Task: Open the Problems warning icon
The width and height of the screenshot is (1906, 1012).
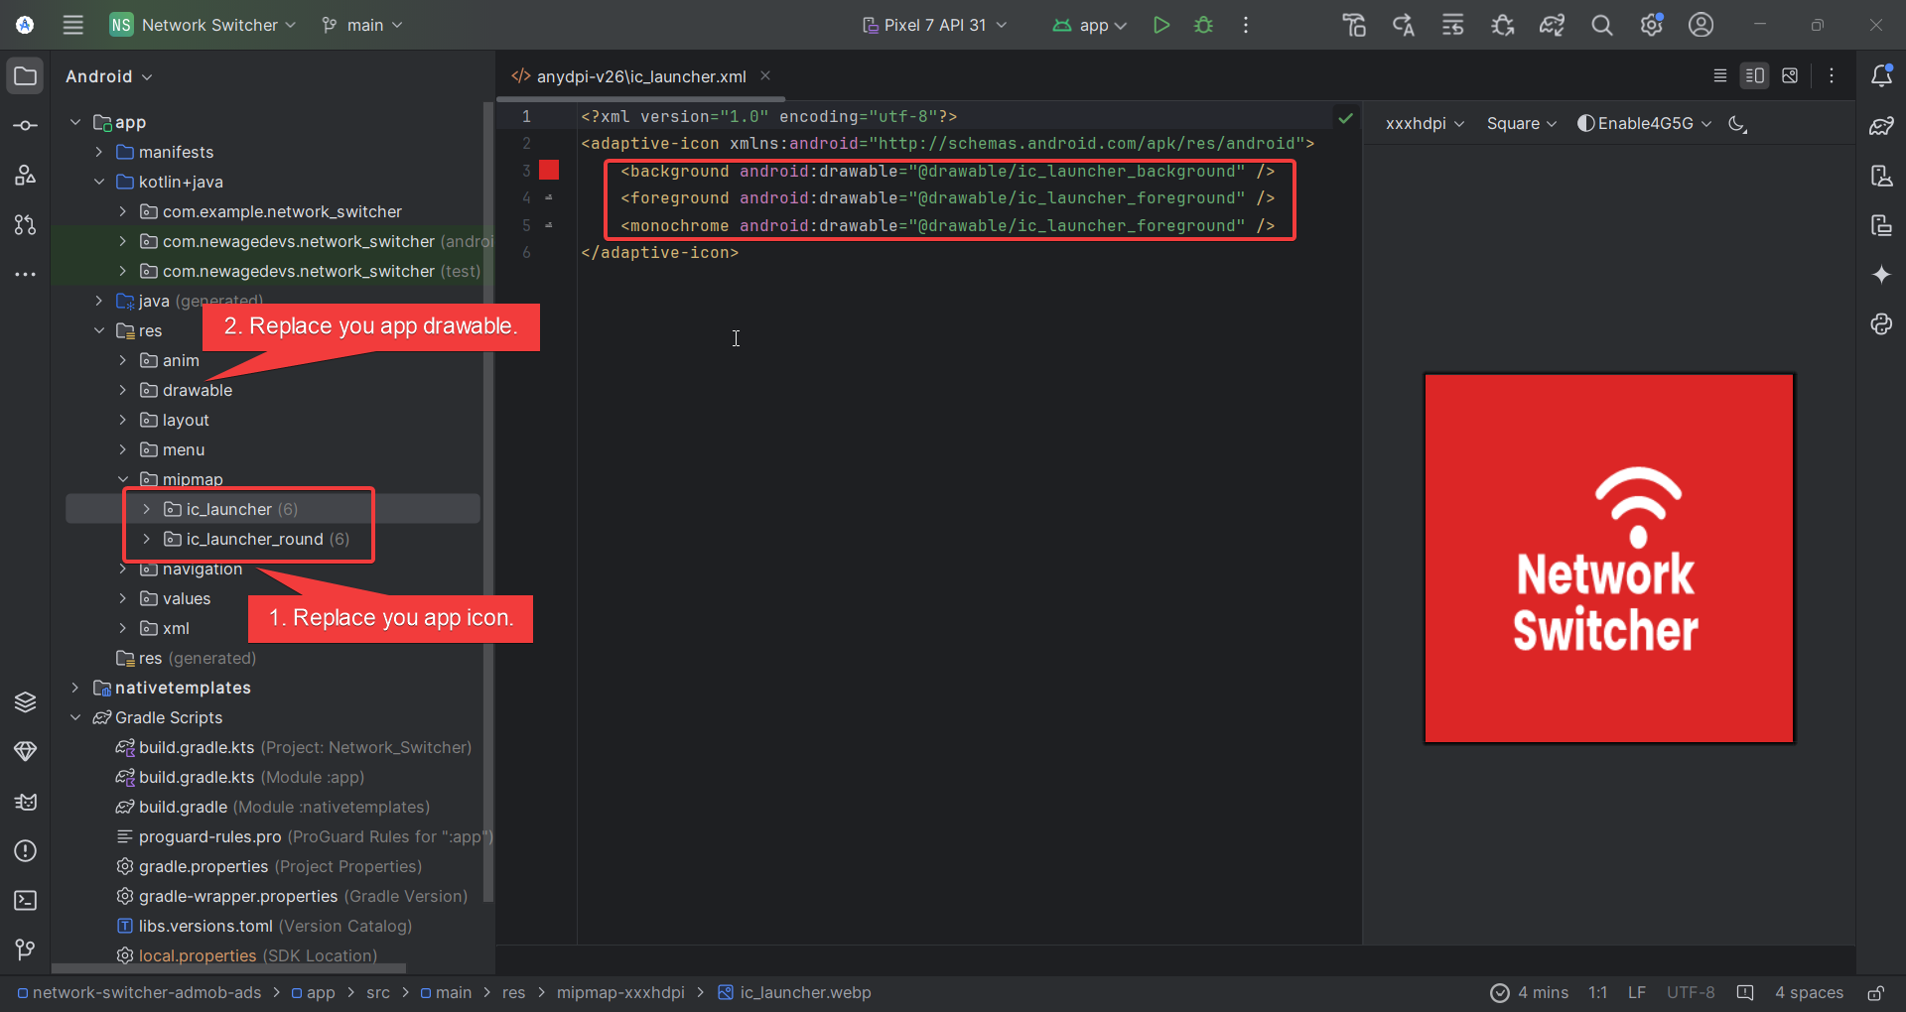Action: coord(26,851)
